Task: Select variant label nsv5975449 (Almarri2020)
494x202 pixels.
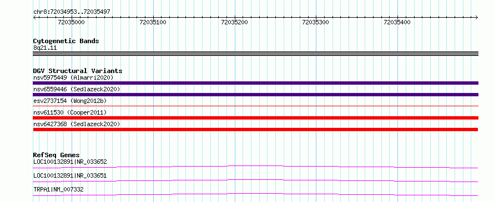Action: click(73, 77)
